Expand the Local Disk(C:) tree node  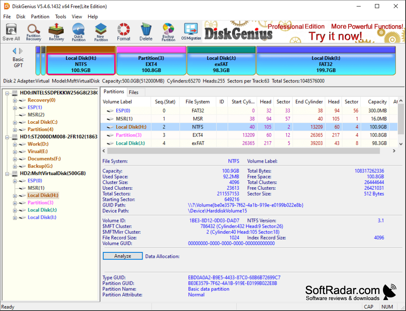(x=15, y=123)
